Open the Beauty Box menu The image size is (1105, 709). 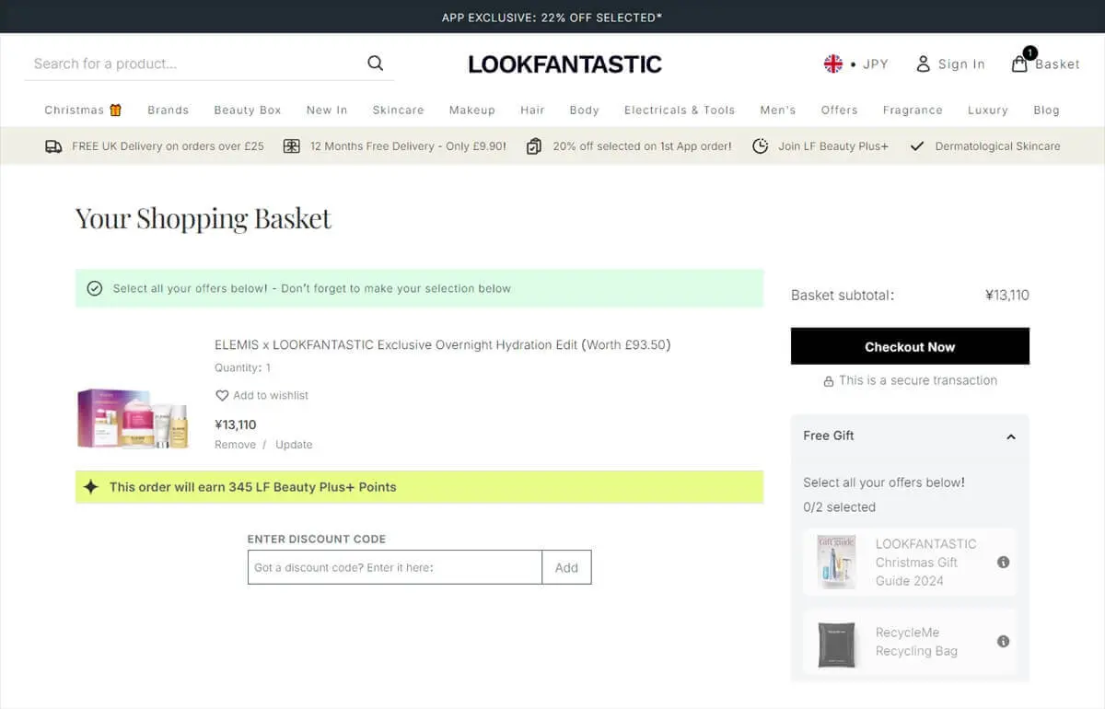pyautogui.click(x=248, y=110)
